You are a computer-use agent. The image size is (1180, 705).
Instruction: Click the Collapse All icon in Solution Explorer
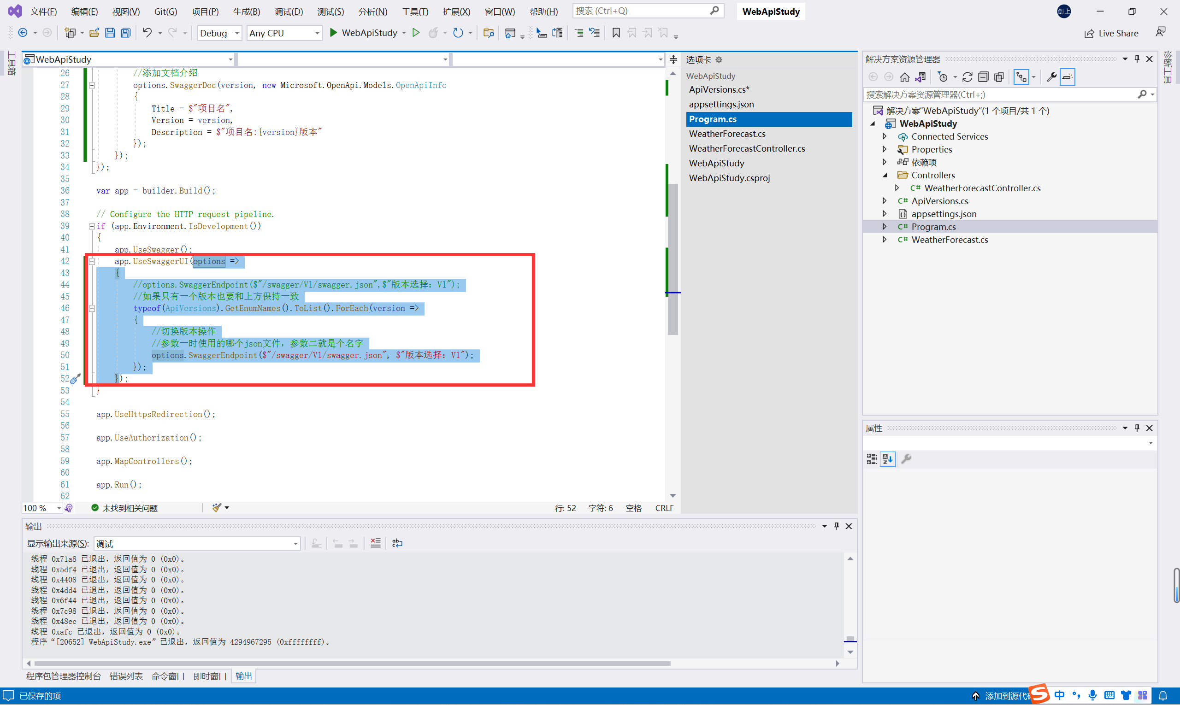pos(983,77)
